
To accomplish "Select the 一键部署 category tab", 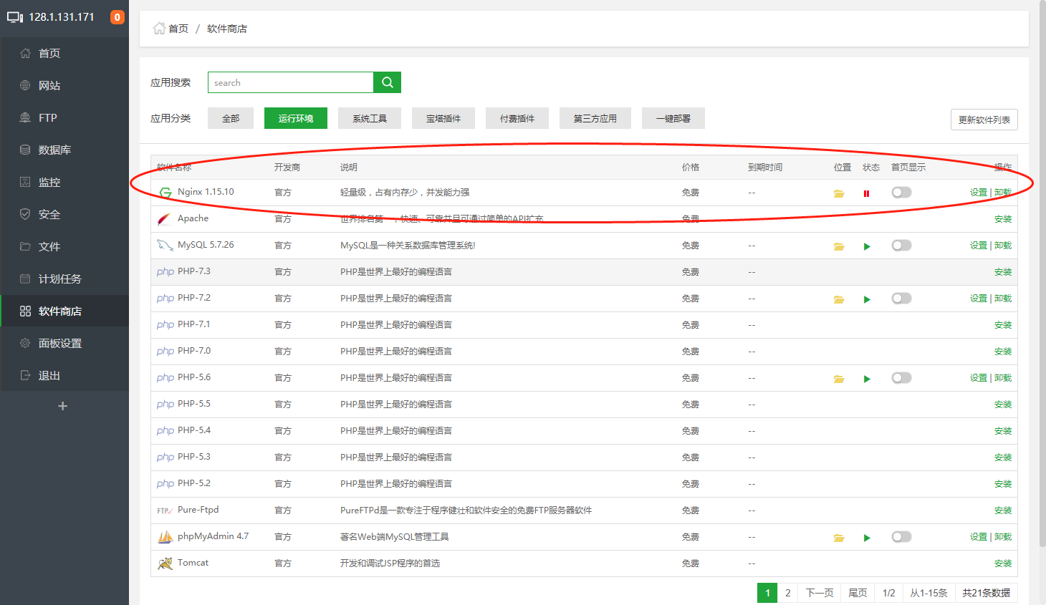I will [673, 118].
